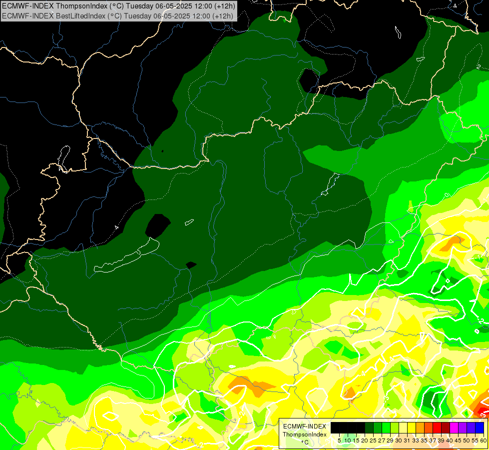Select the bright yellow 31-33 legend swatch
The width and height of the screenshot is (489, 450).
[x=412, y=427]
